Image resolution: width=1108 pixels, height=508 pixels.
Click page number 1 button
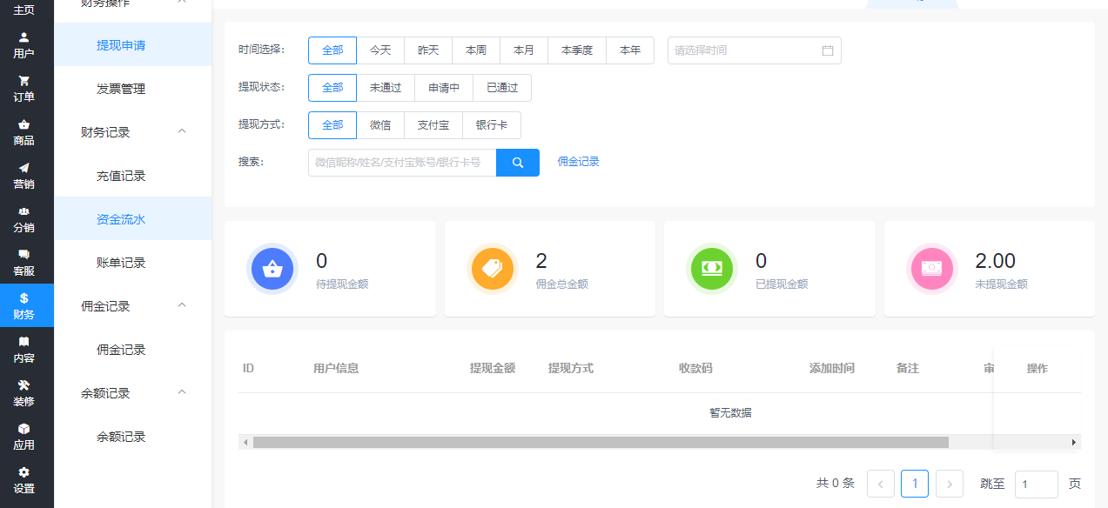915,484
